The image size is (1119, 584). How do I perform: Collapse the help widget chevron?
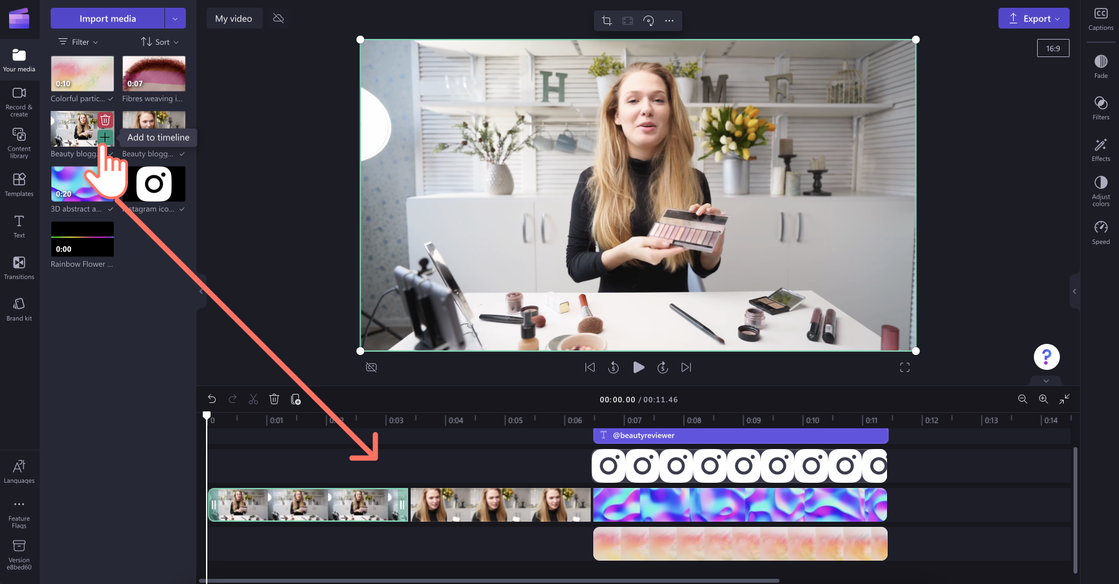[x=1046, y=381]
